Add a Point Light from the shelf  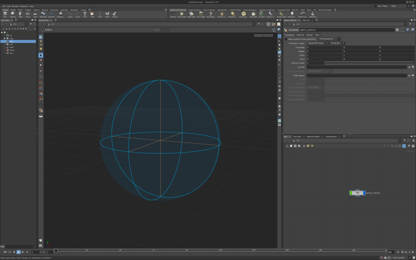tap(182, 14)
